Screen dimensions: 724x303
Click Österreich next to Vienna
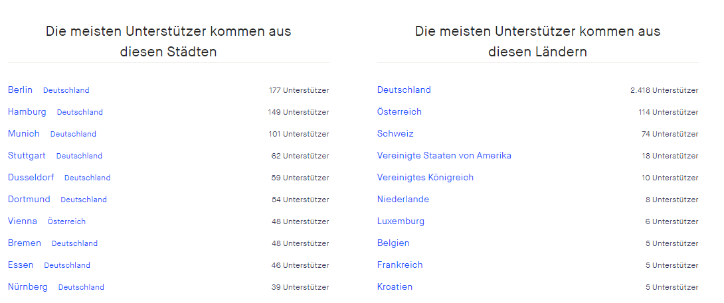coord(66,221)
